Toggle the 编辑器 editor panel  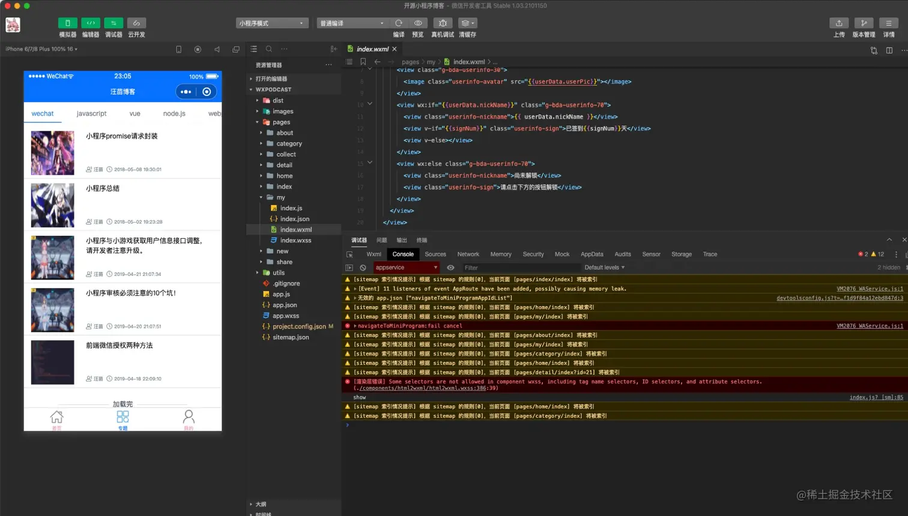(91, 23)
